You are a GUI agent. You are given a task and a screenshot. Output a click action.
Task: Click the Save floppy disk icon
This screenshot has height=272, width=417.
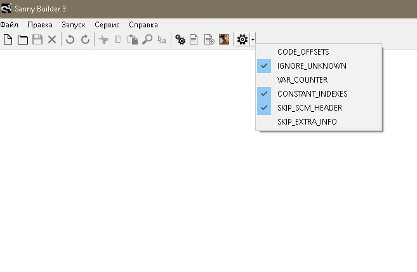tap(37, 40)
